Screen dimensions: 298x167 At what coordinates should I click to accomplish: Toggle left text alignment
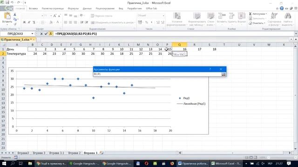pyautogui.click(x=66, y=22)
